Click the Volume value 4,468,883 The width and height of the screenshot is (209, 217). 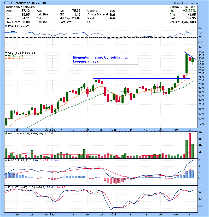[189, 22]
